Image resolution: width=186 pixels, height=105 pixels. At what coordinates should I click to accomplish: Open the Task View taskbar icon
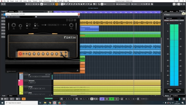[40, 103]
